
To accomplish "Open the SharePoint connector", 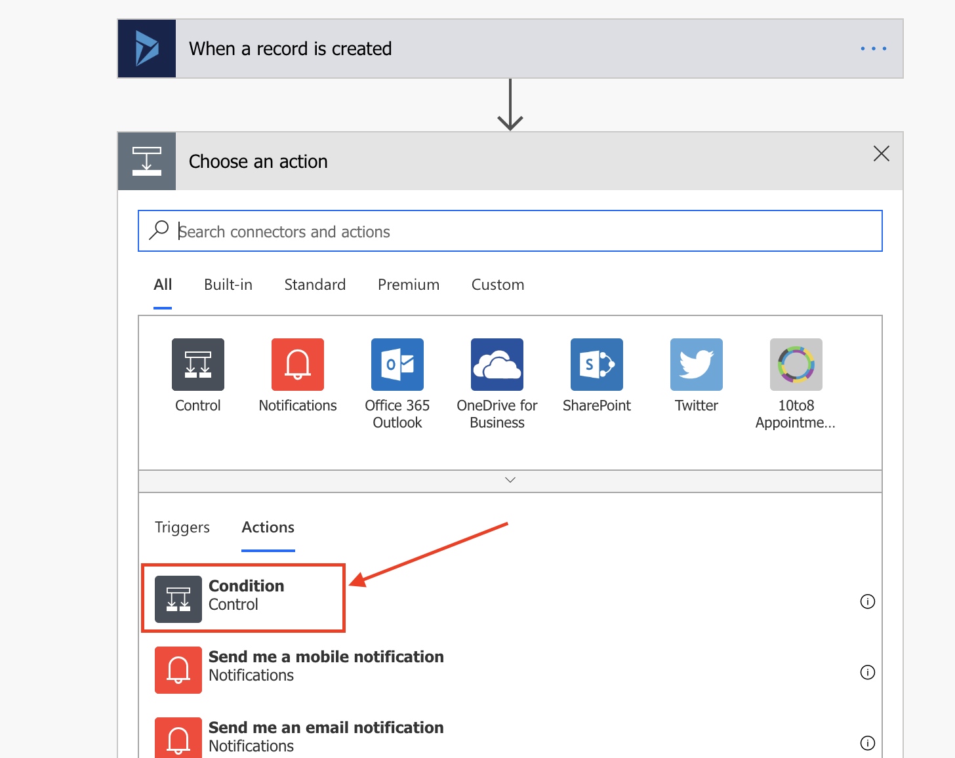I will coord(597,365).
